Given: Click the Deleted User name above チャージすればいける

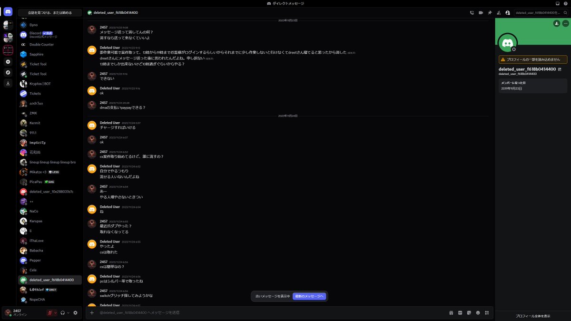Looking at the screenshot, I should tap(110, 123).
